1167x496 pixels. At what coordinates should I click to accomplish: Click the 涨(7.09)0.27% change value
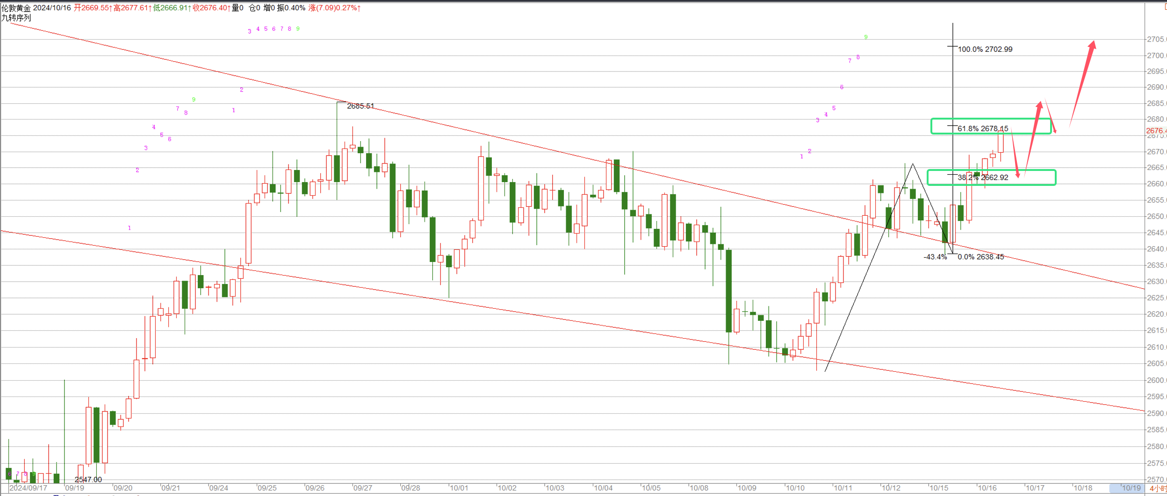[335, 8]
